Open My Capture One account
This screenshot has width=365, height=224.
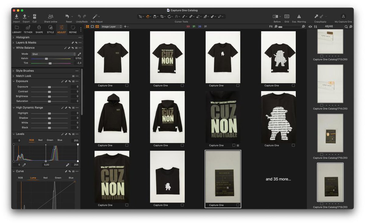click(343, 16)
